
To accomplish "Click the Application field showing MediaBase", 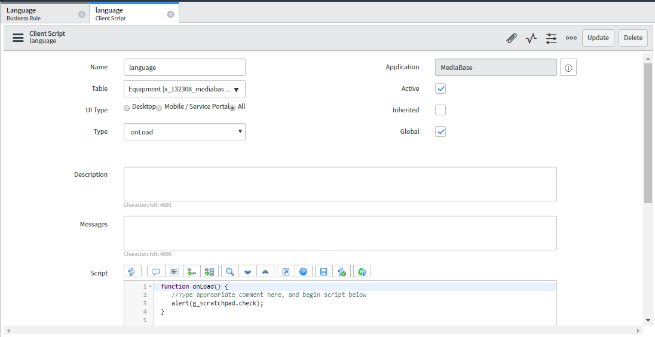I will pos(496,68).
